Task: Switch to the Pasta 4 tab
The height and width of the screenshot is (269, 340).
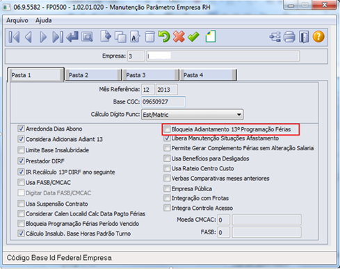Action: (x=208, y=75)
